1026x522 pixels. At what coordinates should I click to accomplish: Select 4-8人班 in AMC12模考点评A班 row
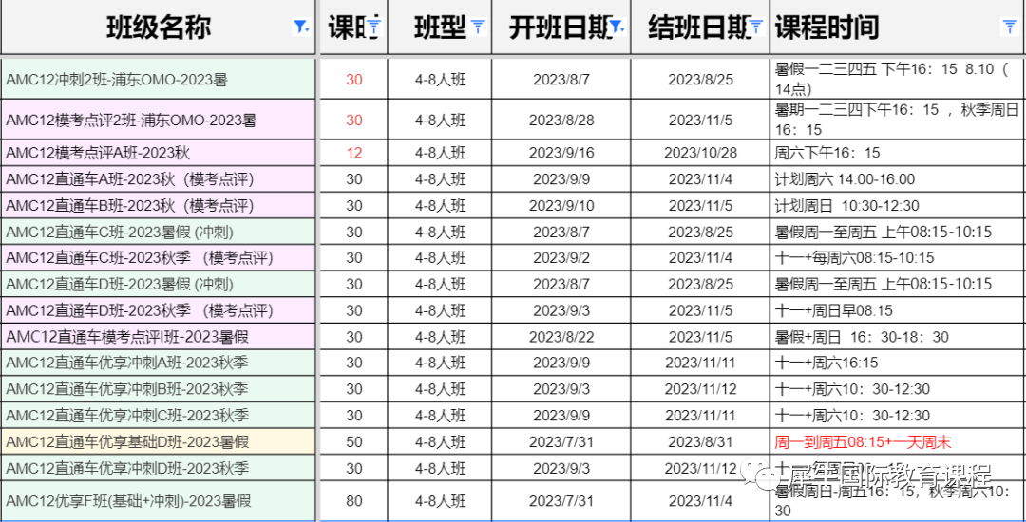tap(441, 153)
